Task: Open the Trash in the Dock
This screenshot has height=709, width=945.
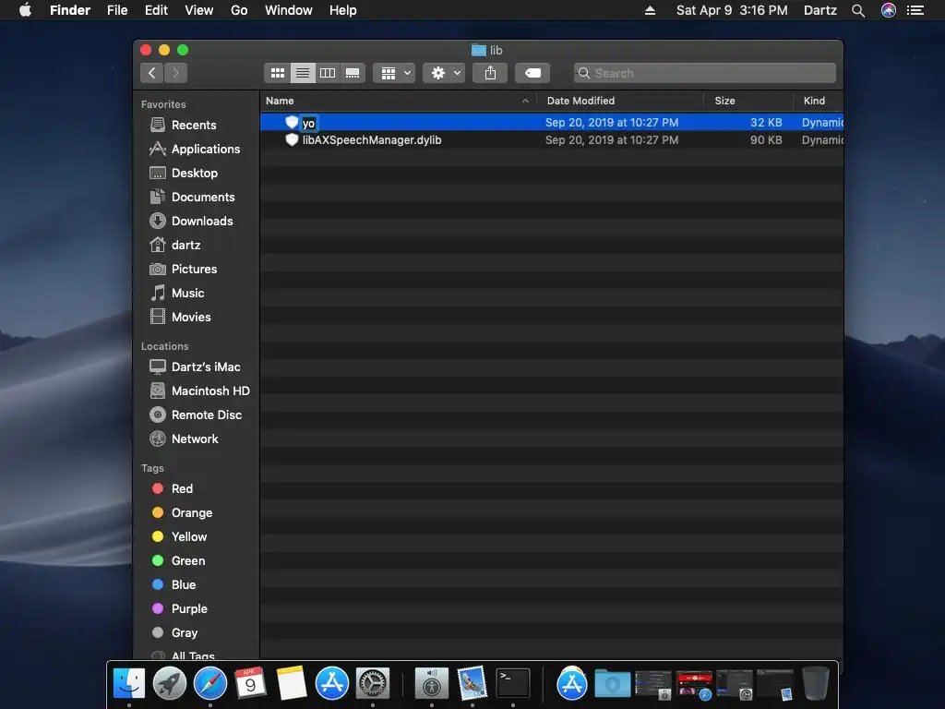Action: pos(816,684)
